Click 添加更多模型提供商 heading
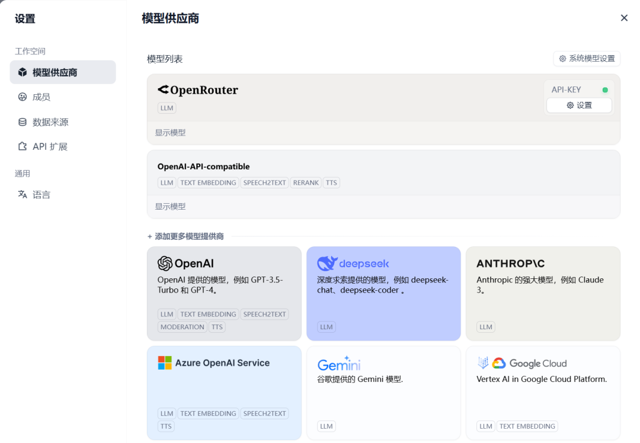The image size is (640, 443). [185, 236]
